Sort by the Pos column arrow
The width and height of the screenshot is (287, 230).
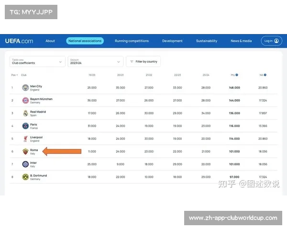(17, 75)
